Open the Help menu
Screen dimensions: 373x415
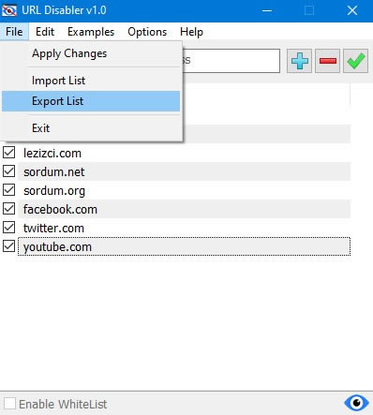[x=191, y=32]
